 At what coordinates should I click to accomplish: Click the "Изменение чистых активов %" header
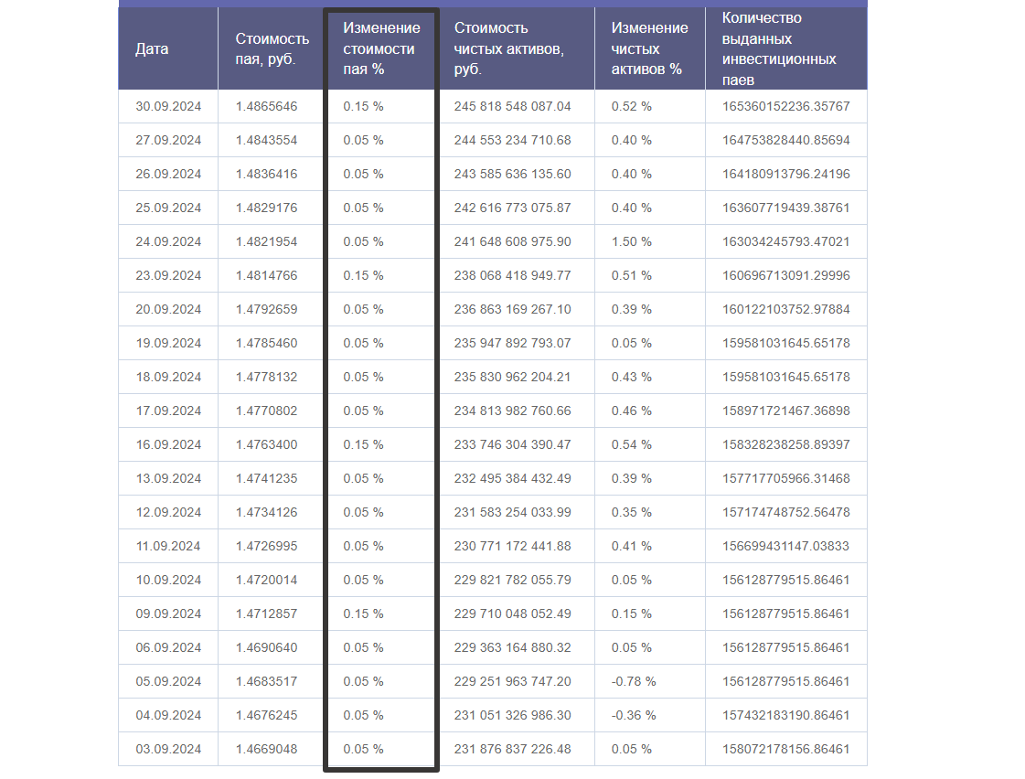click(649, 49)
